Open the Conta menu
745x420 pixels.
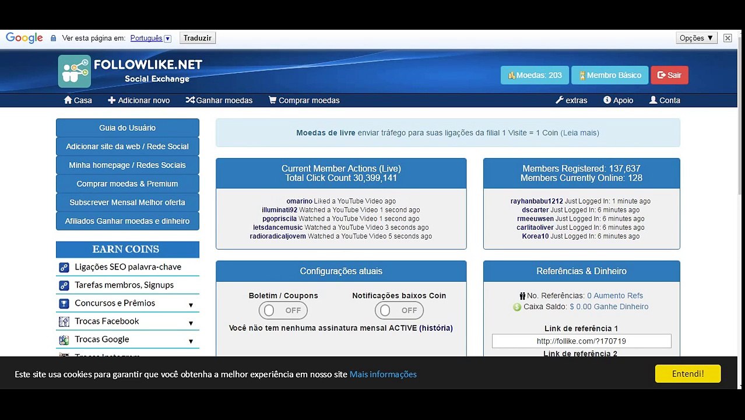(665, 100)
